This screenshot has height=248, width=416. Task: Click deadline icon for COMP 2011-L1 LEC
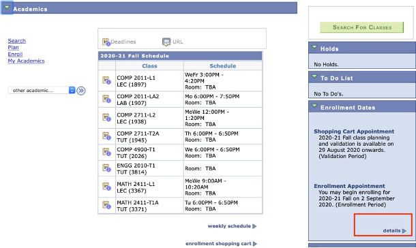click(106, 80)
